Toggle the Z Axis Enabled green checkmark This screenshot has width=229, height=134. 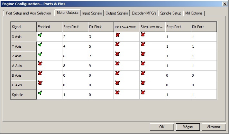(x=40, y=54)
